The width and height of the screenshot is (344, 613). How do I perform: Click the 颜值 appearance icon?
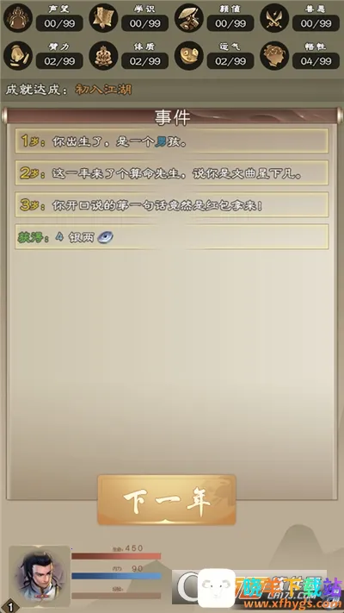click(x=189, y=18)
